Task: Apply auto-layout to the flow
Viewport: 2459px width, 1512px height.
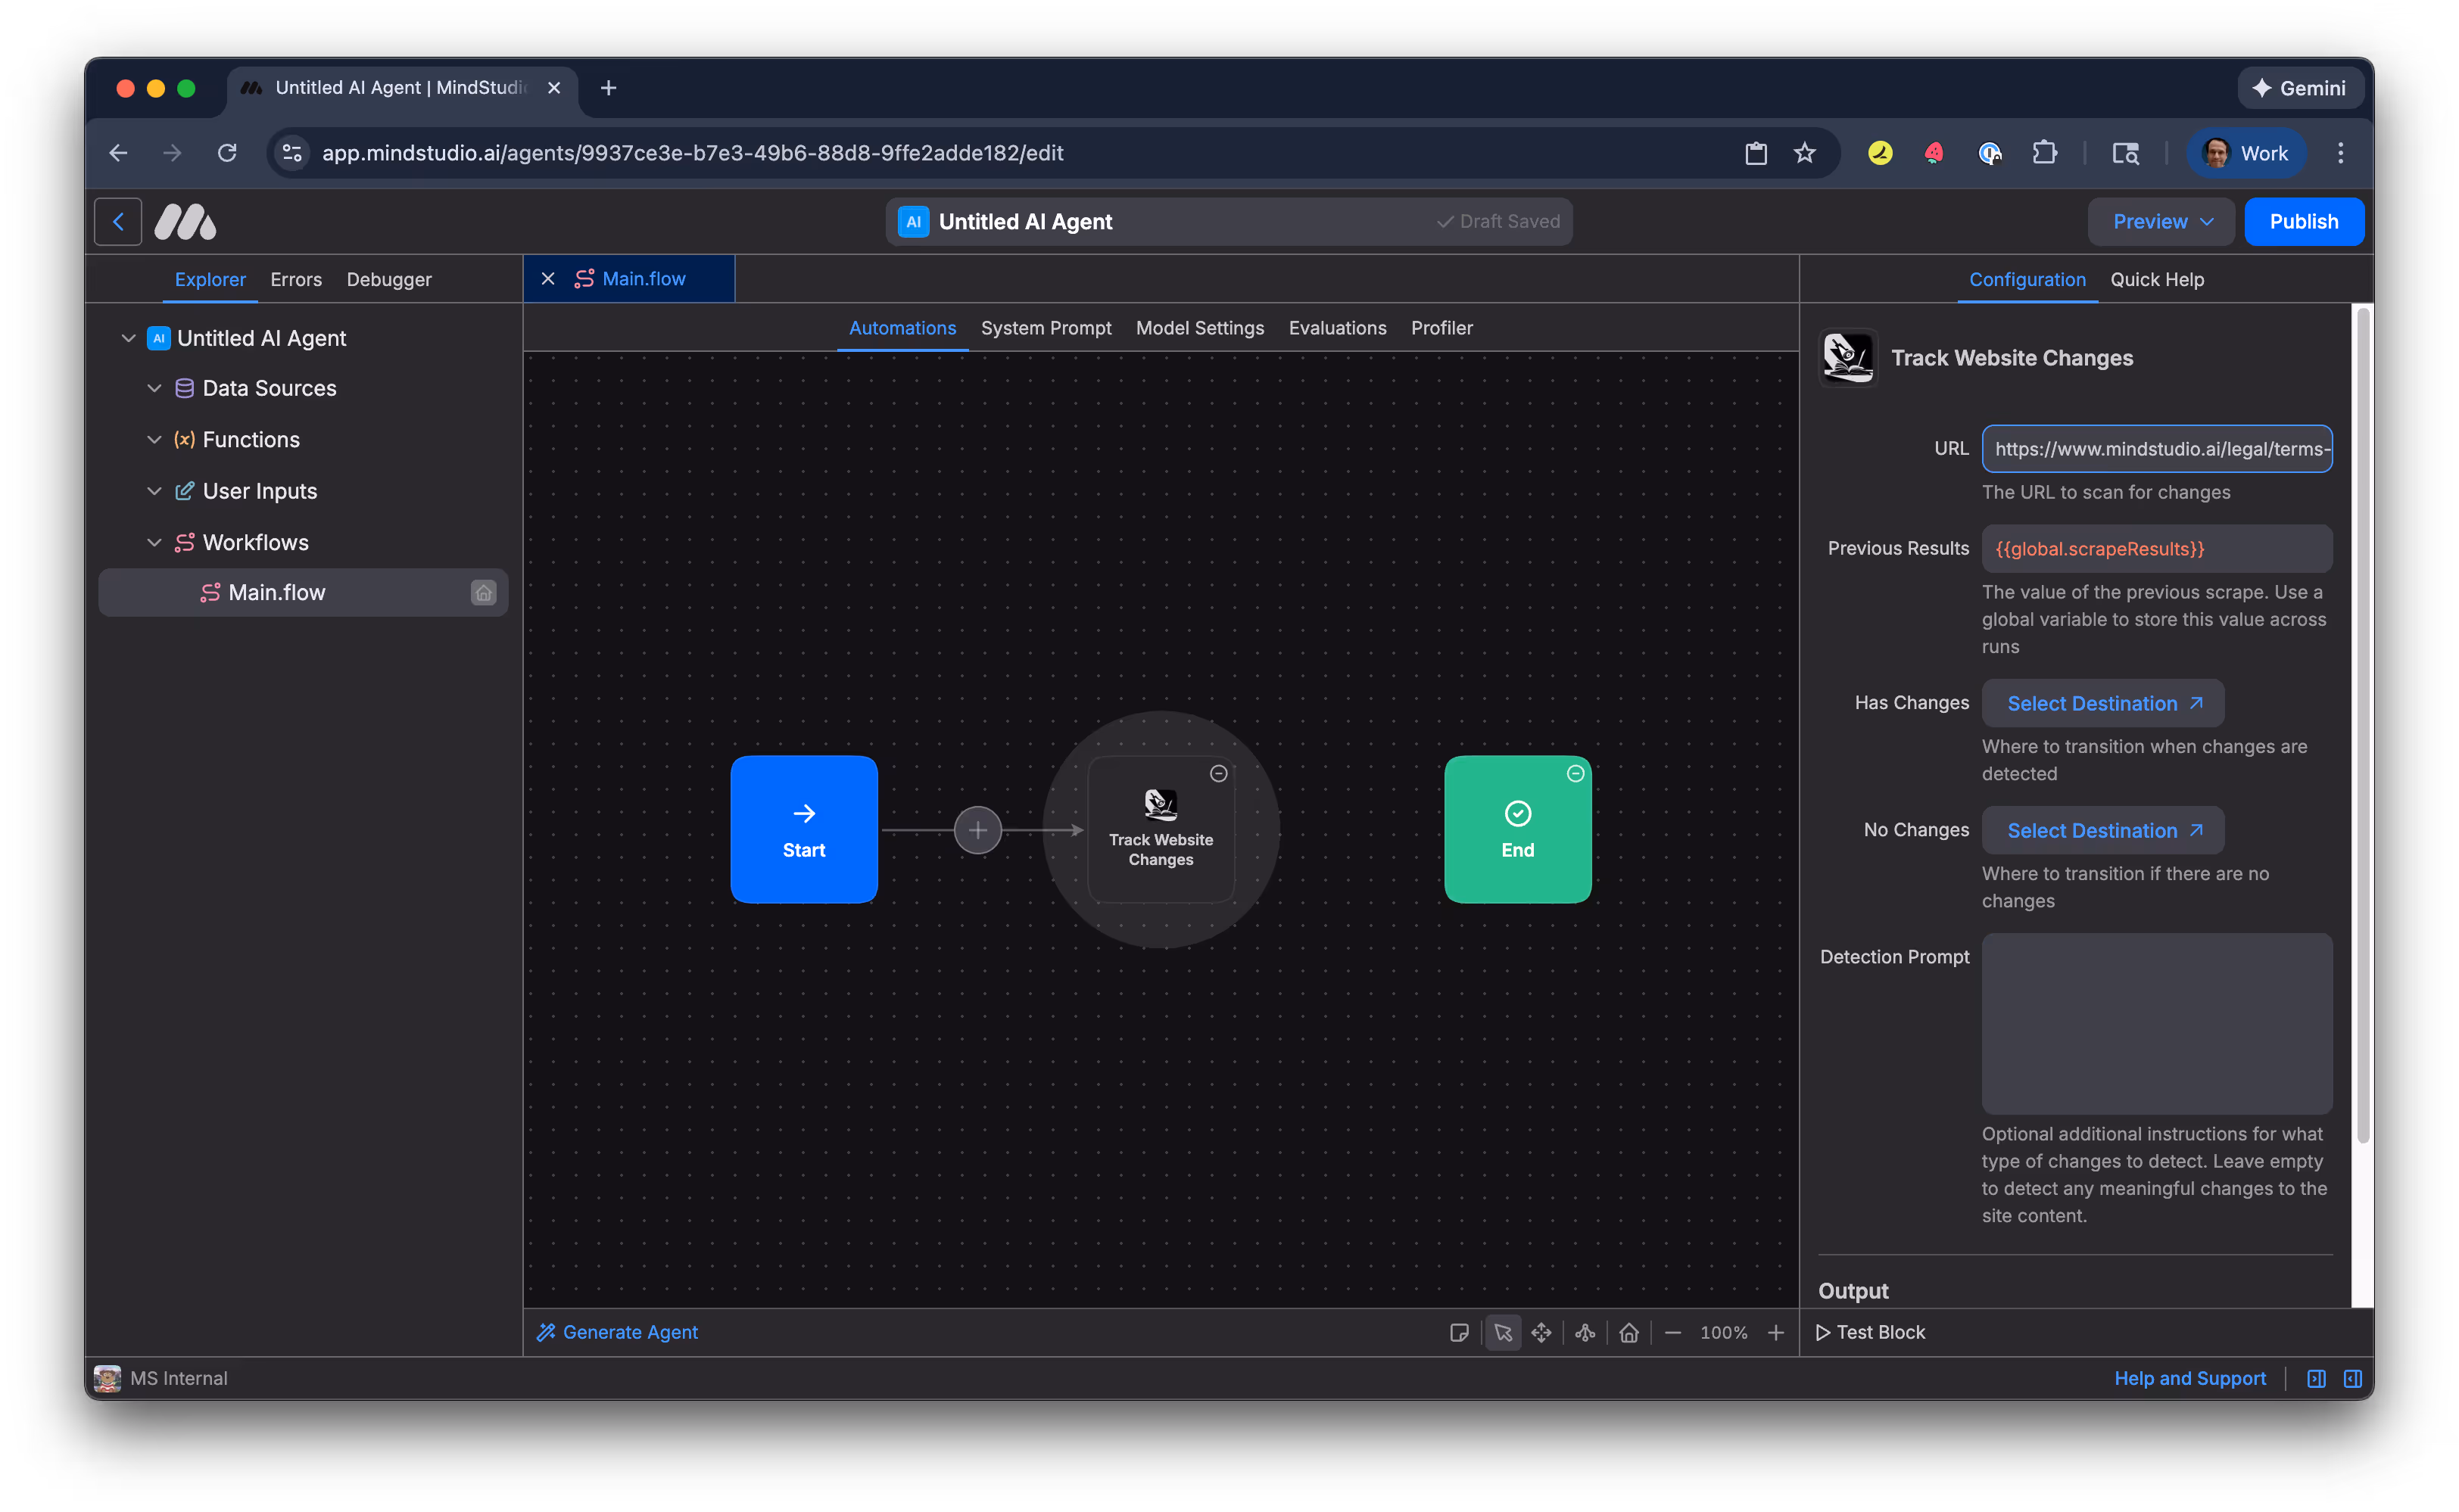Action: coord(1585,1332)
